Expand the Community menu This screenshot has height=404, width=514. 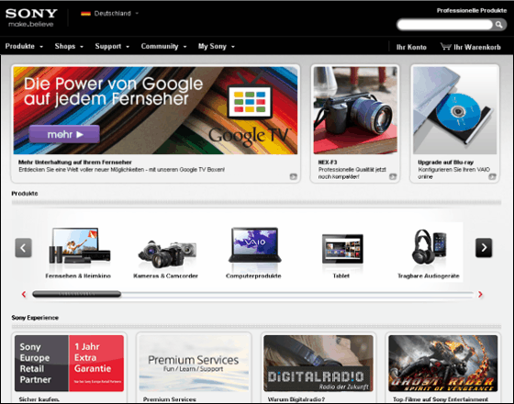tap(163, 46)
